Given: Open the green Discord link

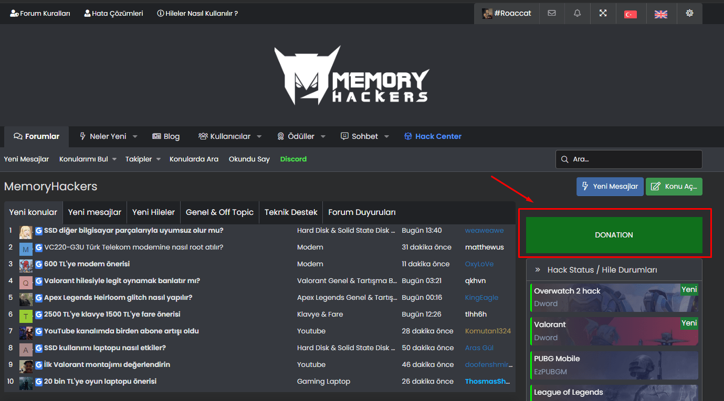Looking at the screenshot, I should pyautogui.click(x=293, y=159).
